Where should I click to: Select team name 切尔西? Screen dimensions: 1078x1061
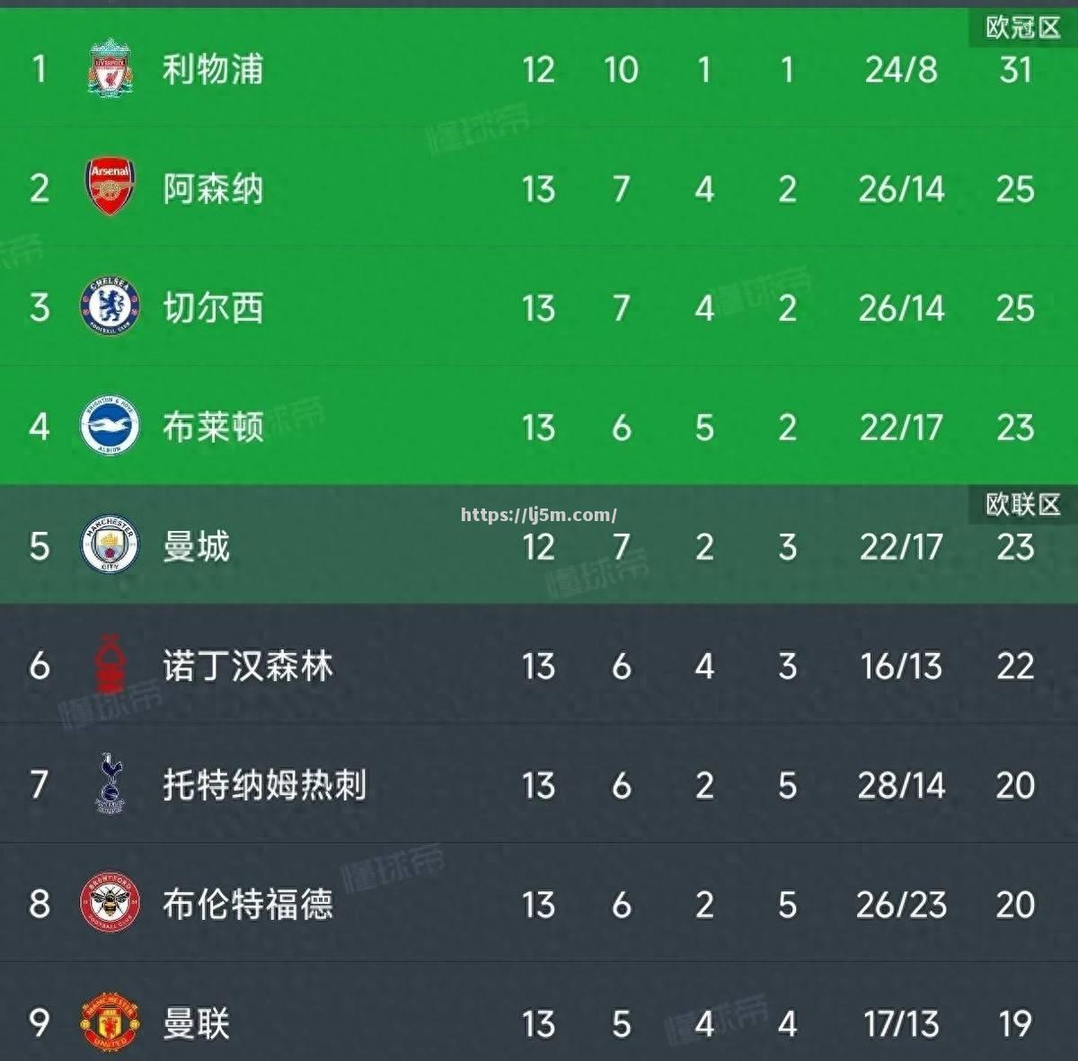213,308
